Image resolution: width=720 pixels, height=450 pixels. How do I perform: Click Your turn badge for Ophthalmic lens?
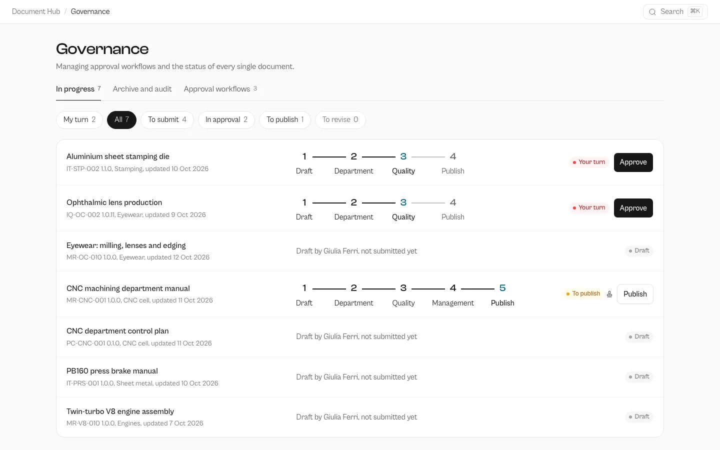coord(589,207)
